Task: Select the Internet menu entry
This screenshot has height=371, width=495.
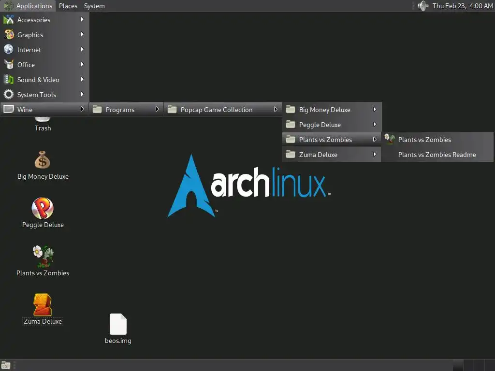Action: (44, 50)
